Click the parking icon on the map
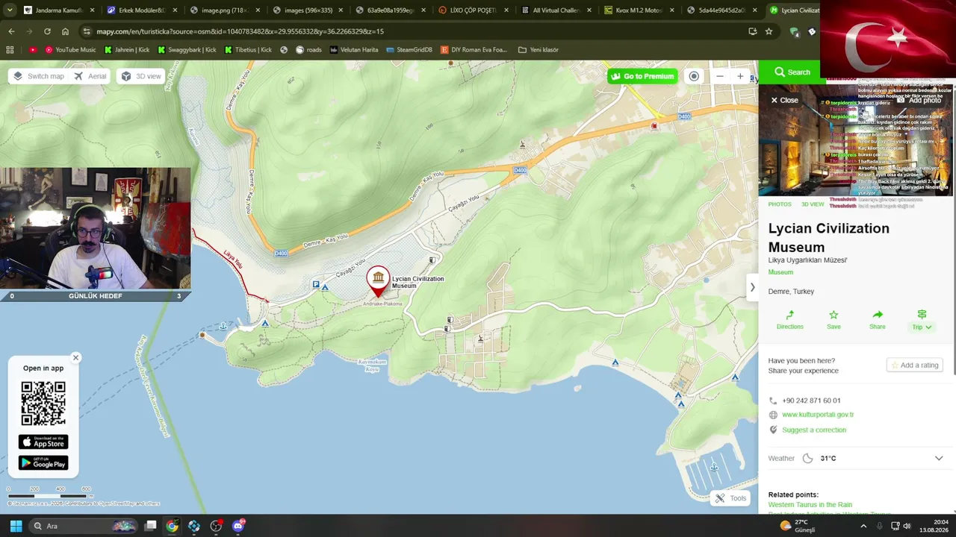Viewport: 956px width, 537px height. (317, 285)
